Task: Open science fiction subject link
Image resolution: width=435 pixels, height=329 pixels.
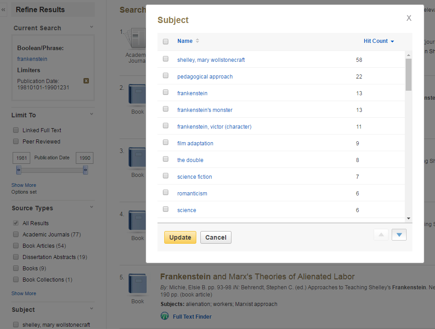Action: point(194,177)
